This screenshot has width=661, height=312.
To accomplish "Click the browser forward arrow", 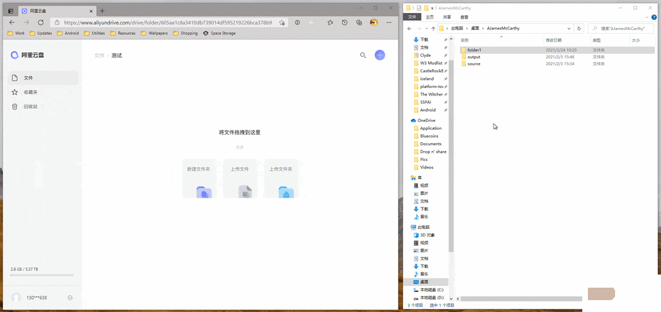I will [26, 22].
